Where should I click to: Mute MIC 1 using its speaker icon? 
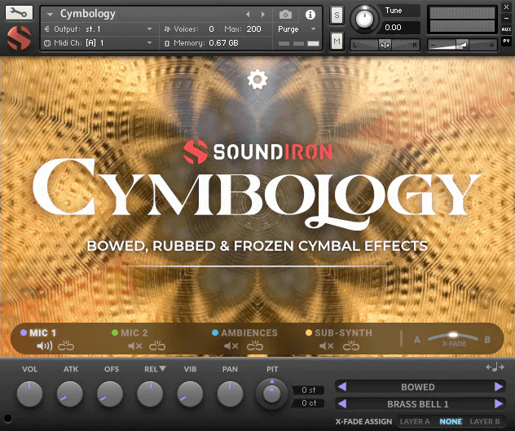click(44, 346)
